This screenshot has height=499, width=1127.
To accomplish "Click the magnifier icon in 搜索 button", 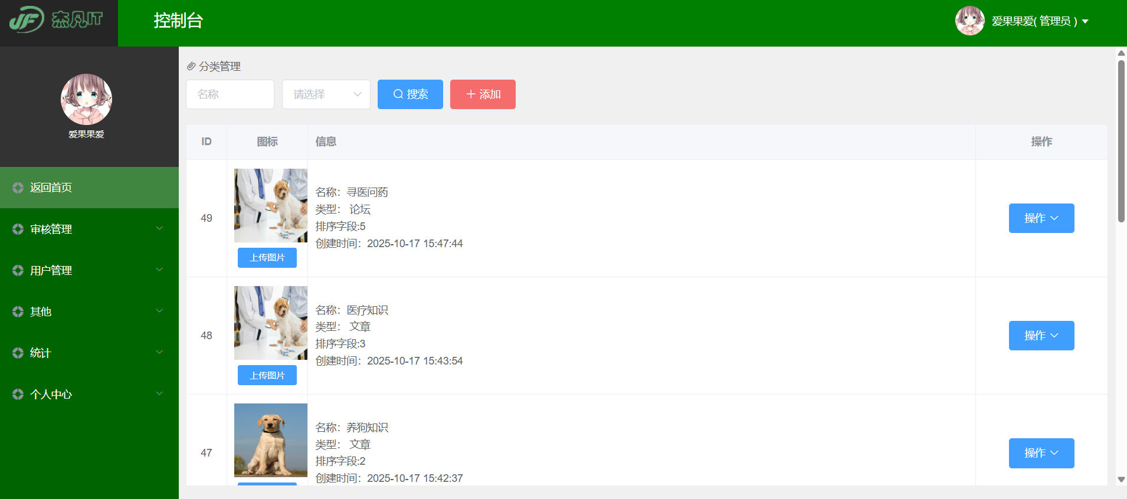I will pos(398,94).
